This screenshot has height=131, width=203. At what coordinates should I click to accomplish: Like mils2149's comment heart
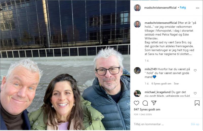pyautogui.click(x=195, y=70)
